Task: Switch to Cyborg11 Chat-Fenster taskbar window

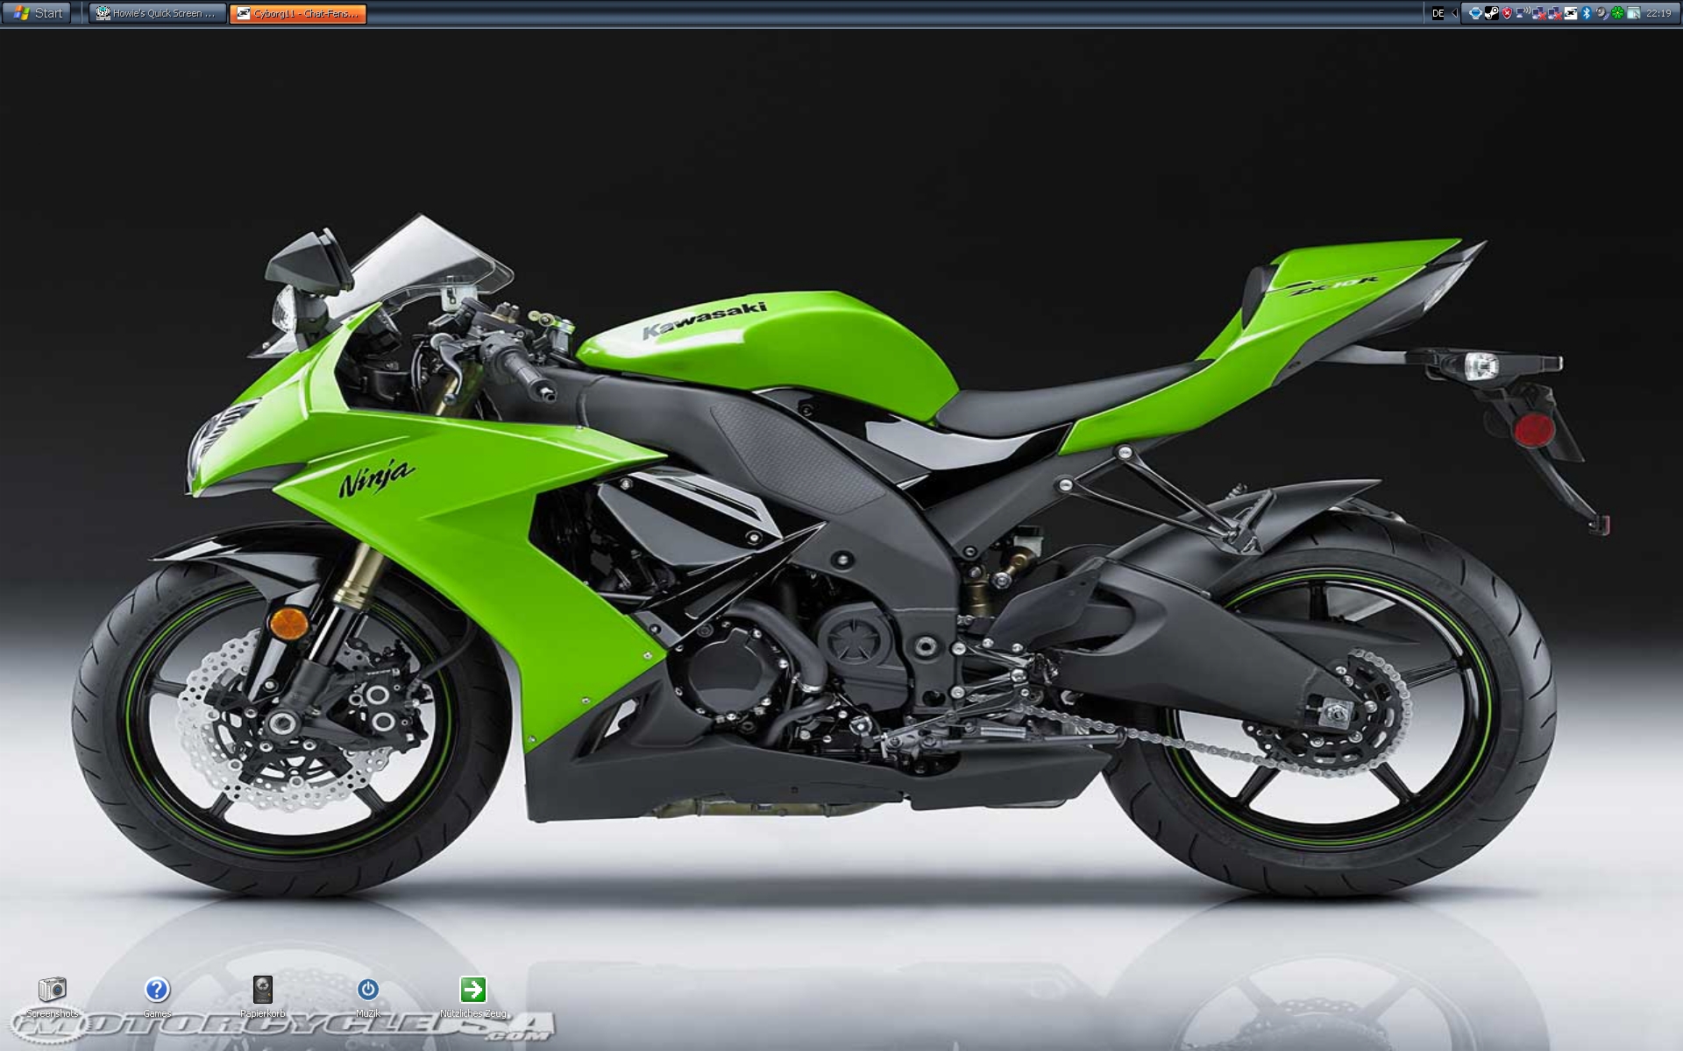Action: 298,13
